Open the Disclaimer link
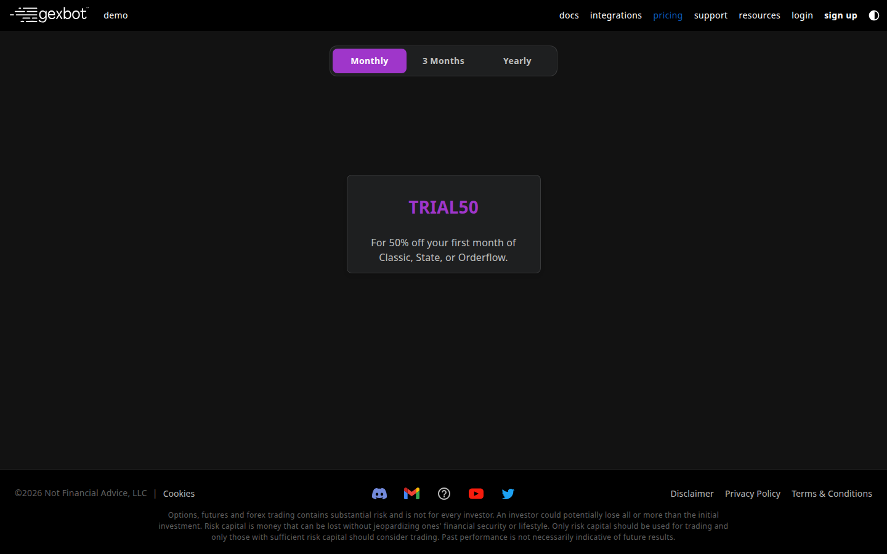Viewport: 887px width, 554px height. click(x=692, y=494)
